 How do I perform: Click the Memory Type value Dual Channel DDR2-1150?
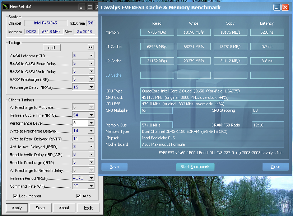click(x=212, y=131)
